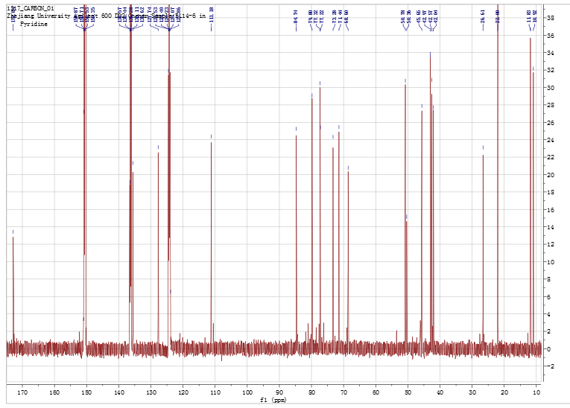570x408 pixels.
Task: Click the x-axis tick label '40'
Action: pos(440,392)
